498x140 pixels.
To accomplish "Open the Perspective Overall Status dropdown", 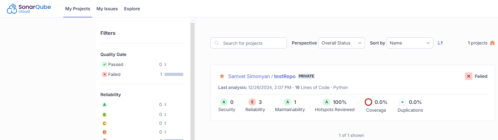I will pos(342,43).
